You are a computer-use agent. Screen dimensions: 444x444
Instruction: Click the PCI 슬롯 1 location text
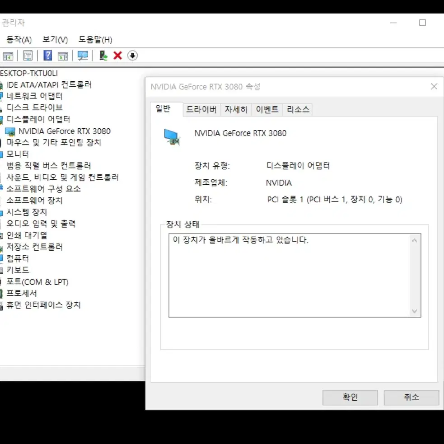tap(334, 200)
